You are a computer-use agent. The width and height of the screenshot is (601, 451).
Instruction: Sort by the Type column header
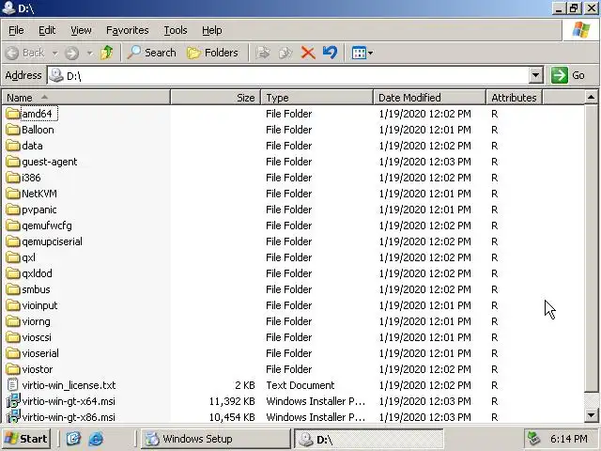[x=317, y=98]
